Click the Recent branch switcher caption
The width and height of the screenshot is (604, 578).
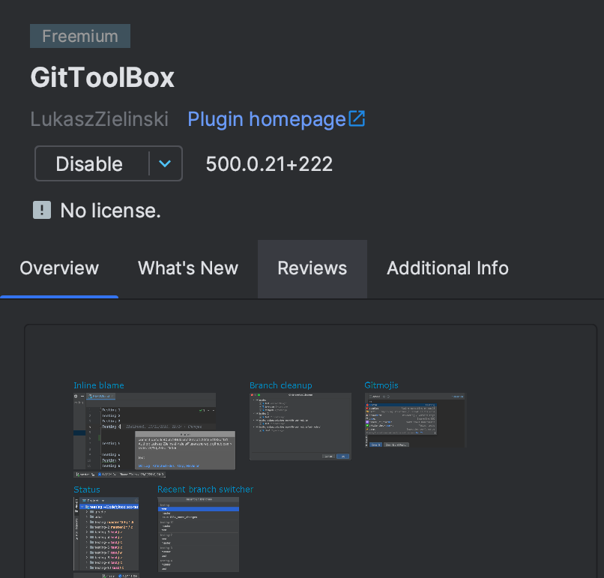(x=205, y=490)
